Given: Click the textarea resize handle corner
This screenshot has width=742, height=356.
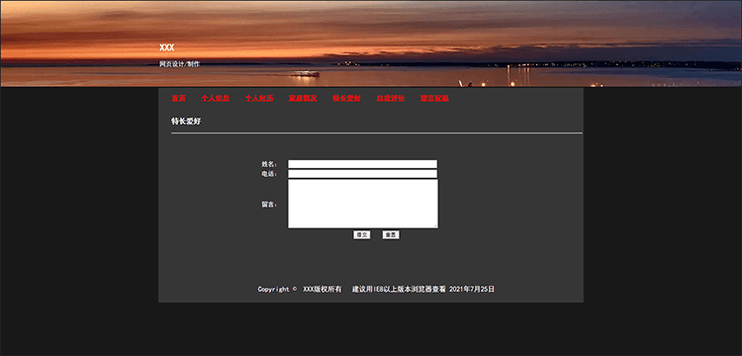Looking at the screenshot, I should pos(436,226).
